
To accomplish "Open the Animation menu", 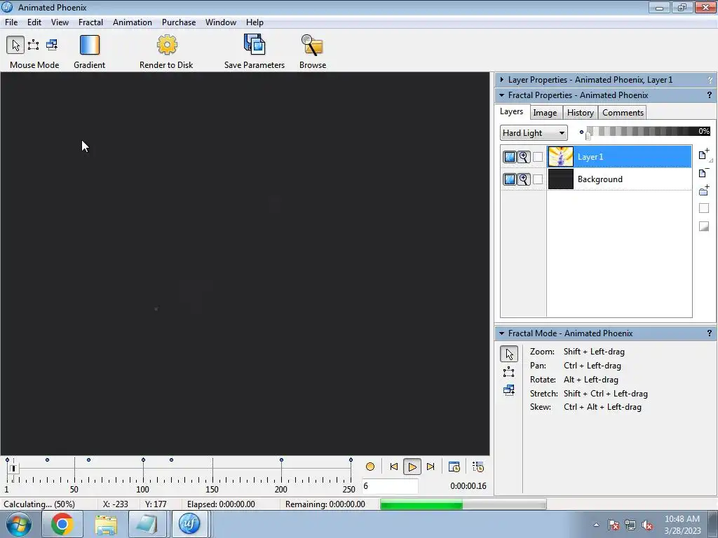I will (x=133, y=22).
